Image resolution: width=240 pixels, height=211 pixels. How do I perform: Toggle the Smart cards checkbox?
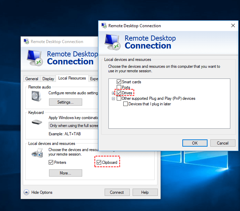[119, 82]
